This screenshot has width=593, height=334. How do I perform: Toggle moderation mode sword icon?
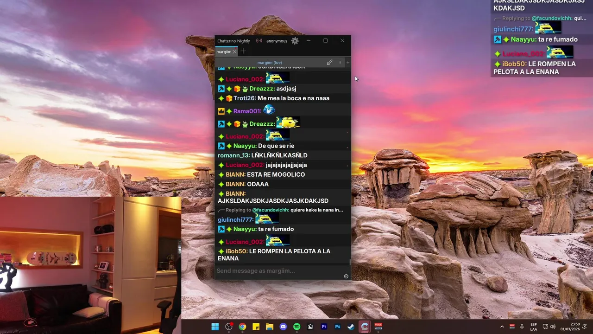click(329, 63)
